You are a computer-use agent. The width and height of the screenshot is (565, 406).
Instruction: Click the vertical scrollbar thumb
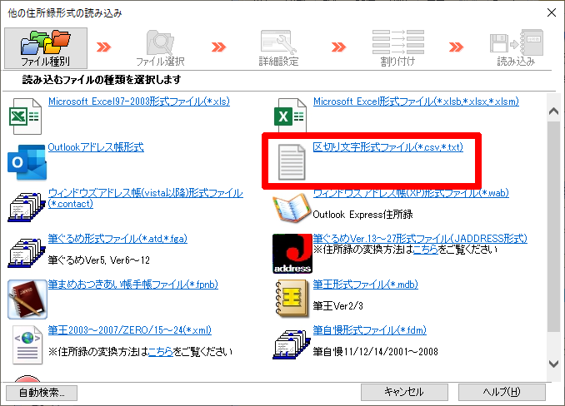click(x=553, y=226)
